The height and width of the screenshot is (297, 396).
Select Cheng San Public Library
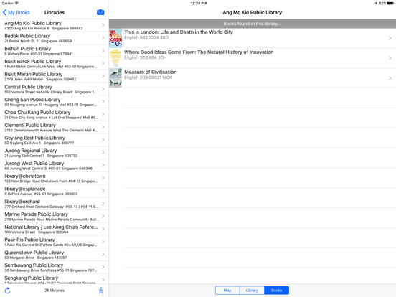click(x=55, y=102)
